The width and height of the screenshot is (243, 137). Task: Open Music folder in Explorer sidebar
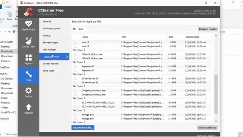pyautogui.click(x=4, y=98)
